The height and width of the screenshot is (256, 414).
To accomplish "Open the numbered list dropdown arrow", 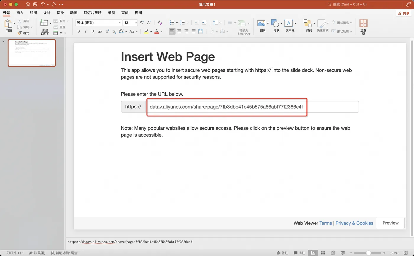I will (187, 23).
